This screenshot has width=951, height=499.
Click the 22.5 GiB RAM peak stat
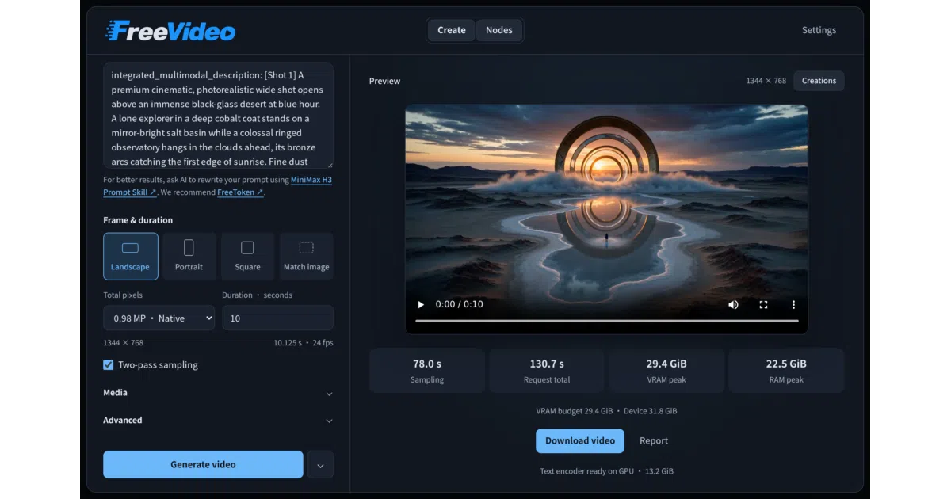tap(786, 371)
